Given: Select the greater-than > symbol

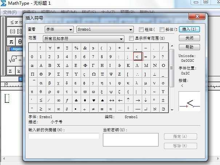Looking at the screenshot, I should tap(155, 57).
